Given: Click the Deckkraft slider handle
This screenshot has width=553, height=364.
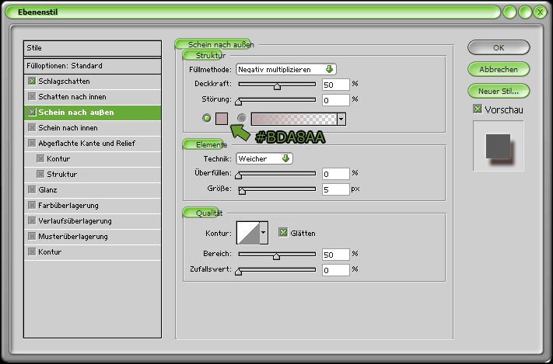Looking at the screenshot, I should tap(277, 86).
